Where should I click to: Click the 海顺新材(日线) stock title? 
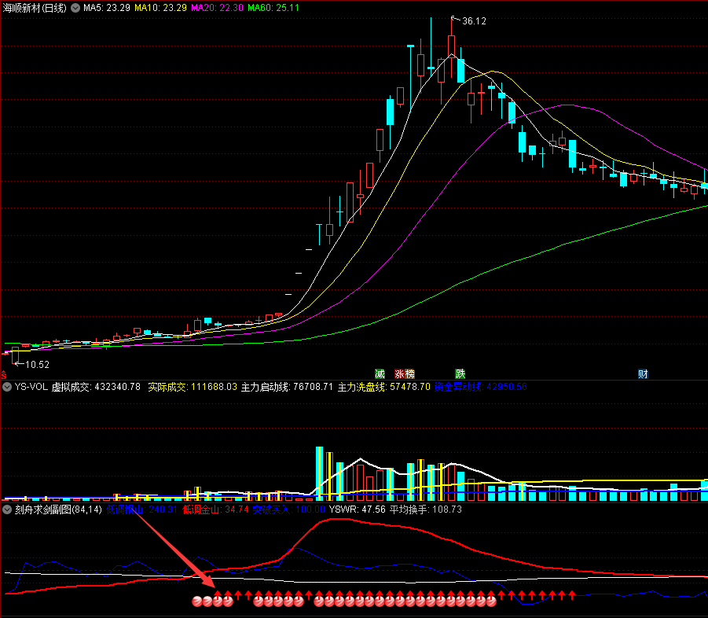(35, 8)
